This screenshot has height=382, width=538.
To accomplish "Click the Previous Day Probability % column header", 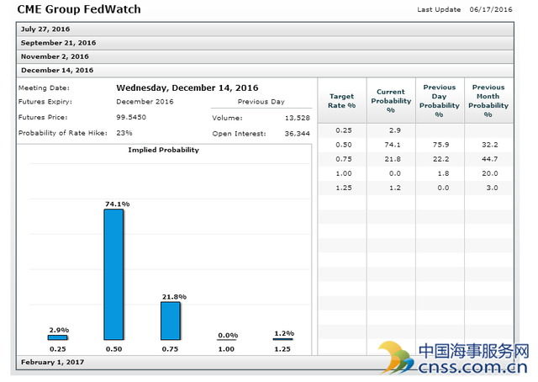I will click(x=440, y=101).
